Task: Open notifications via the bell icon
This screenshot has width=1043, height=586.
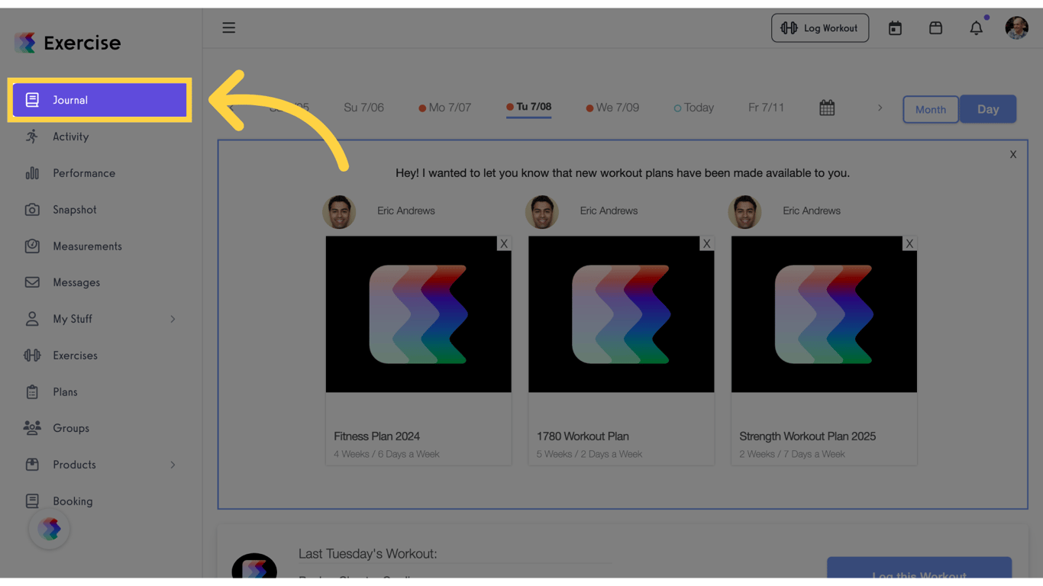Action: 976,27
